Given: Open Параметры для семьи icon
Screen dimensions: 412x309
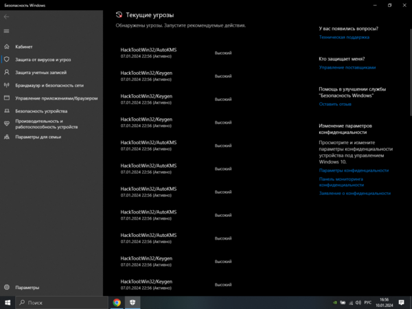Looking at the screenshot, I should (7, 137).
